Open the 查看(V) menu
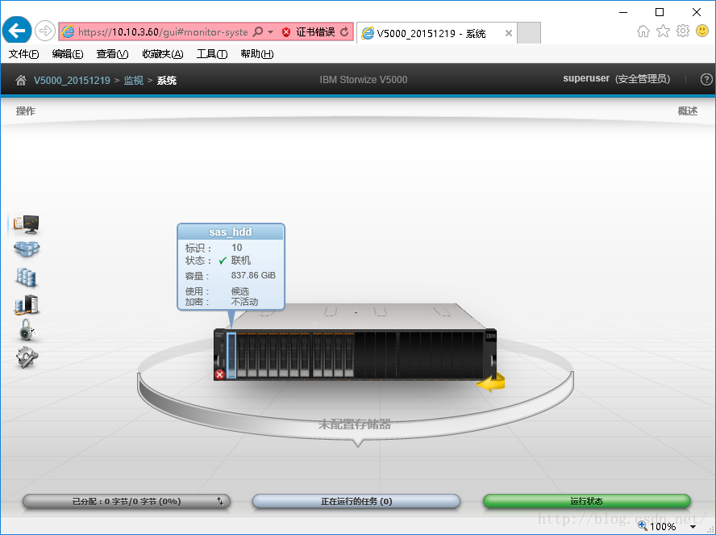The height and width of the screenshot is (535, 716). tap(112, 54)
